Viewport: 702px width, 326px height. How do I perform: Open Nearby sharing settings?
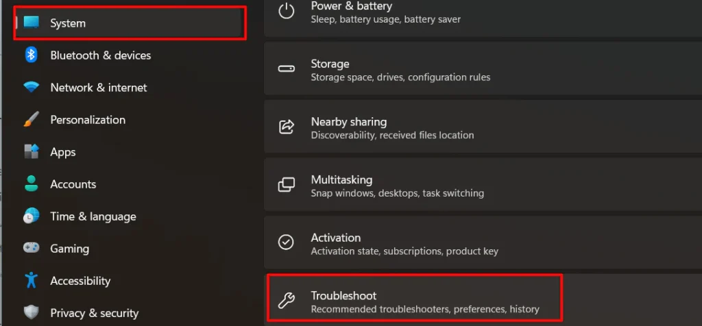[x=483, y=127]
